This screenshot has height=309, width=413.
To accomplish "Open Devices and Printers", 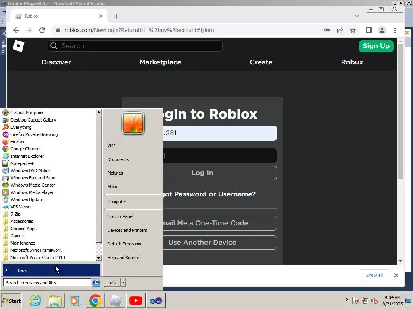I will (127, 230).
